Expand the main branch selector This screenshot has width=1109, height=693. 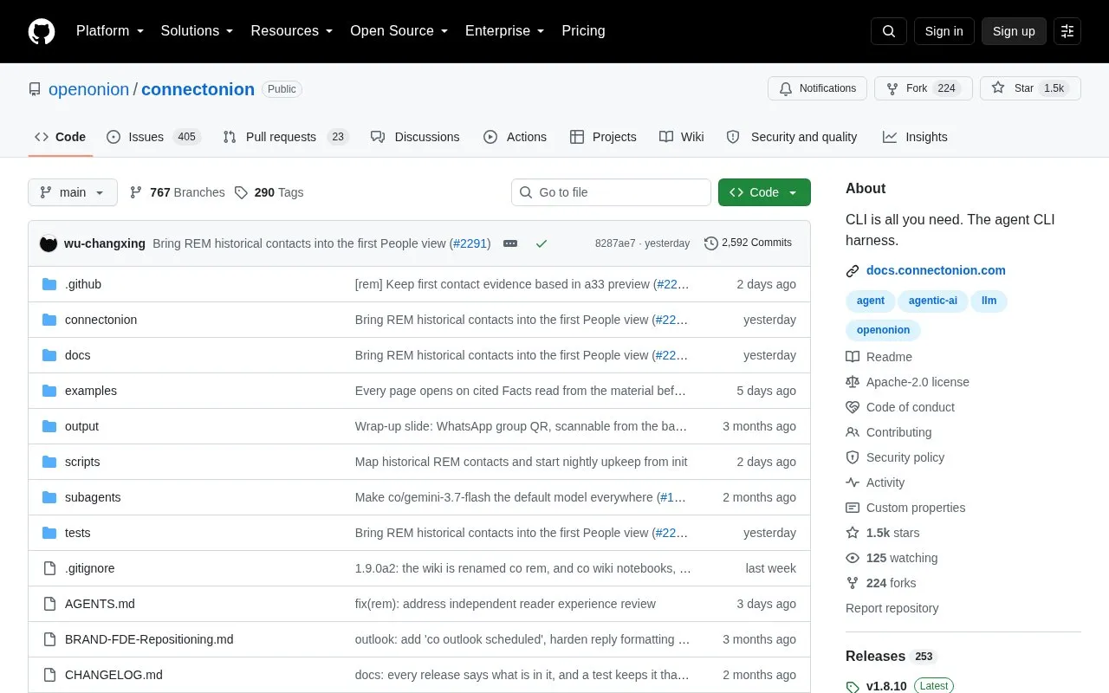(73, 192)
